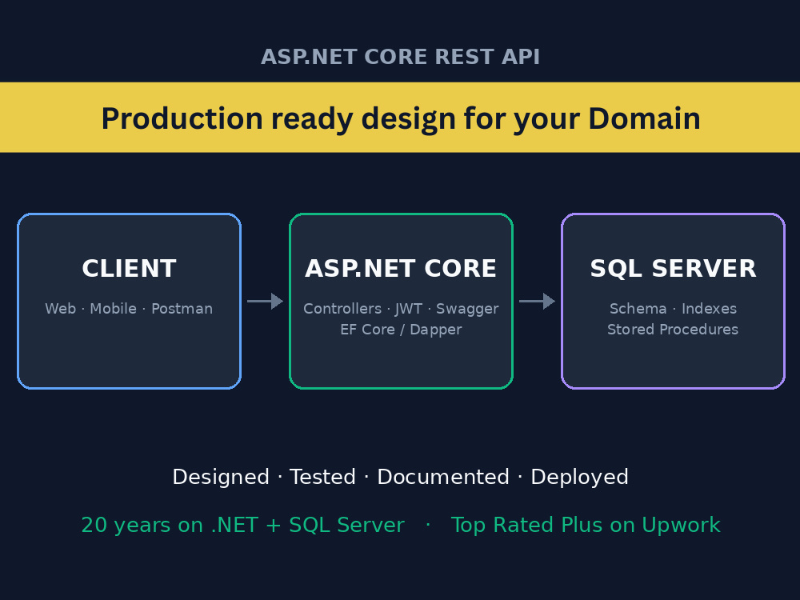Viewport: 800px width, 600px height.
Task: Select the yellow Production ready design banner
Action: [x=400, y=118]
